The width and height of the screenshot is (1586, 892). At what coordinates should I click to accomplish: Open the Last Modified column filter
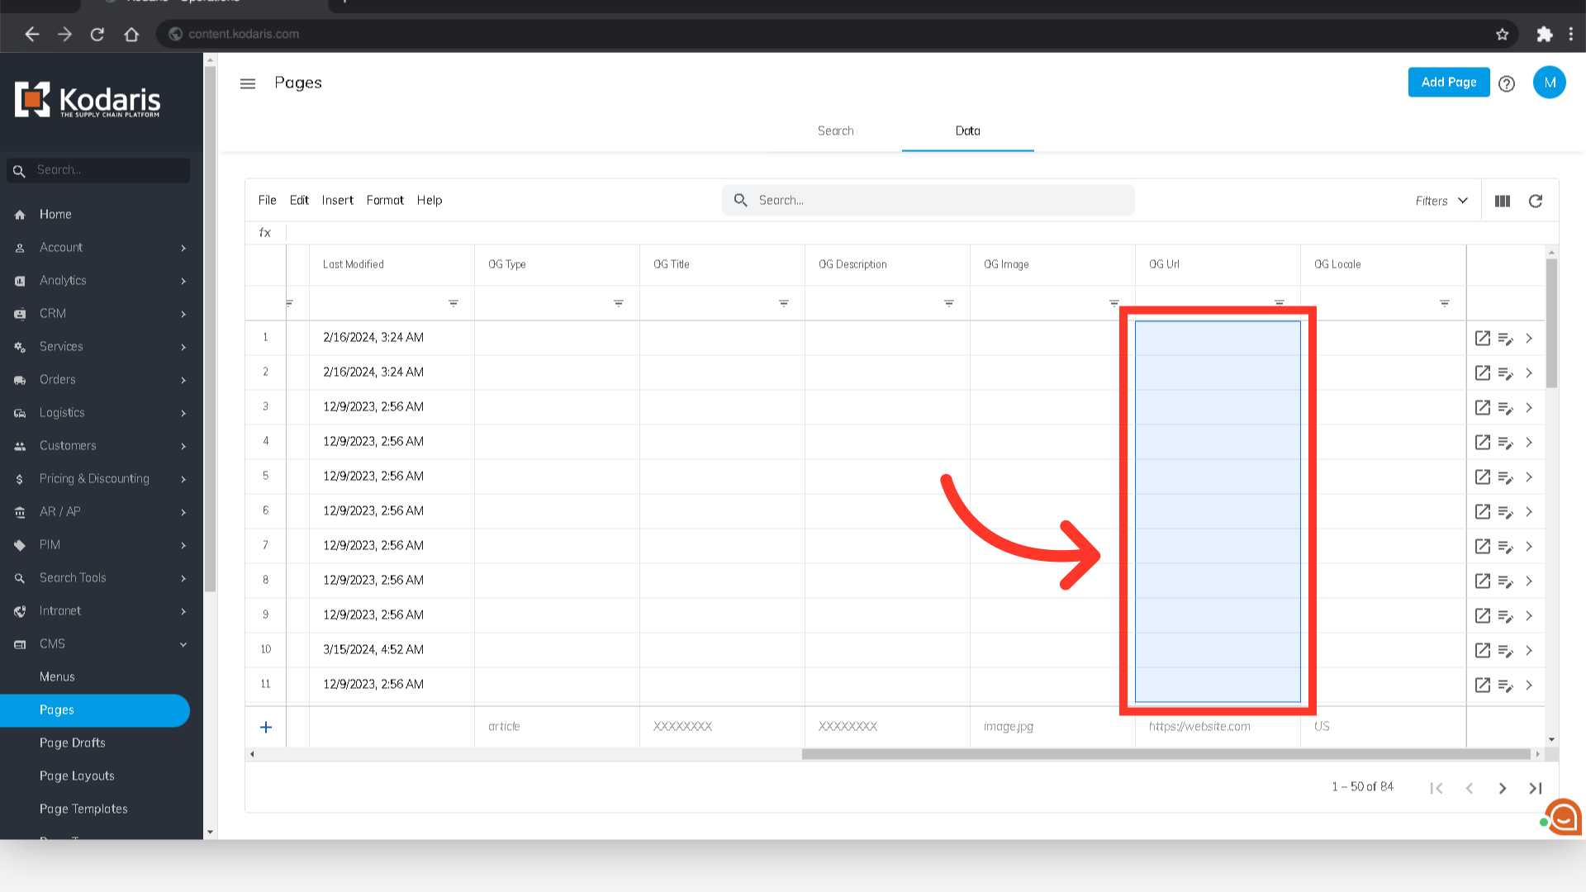(453, 303)
